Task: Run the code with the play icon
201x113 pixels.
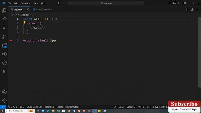Action: 187,9
